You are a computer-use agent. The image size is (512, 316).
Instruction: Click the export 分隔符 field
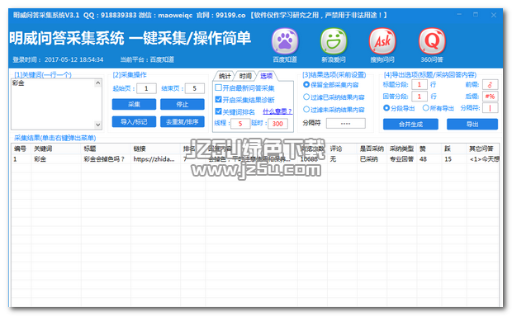click(491, 108)
